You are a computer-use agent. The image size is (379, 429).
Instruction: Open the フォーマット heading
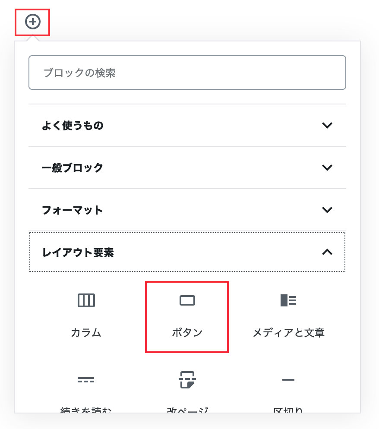[72, 210]
